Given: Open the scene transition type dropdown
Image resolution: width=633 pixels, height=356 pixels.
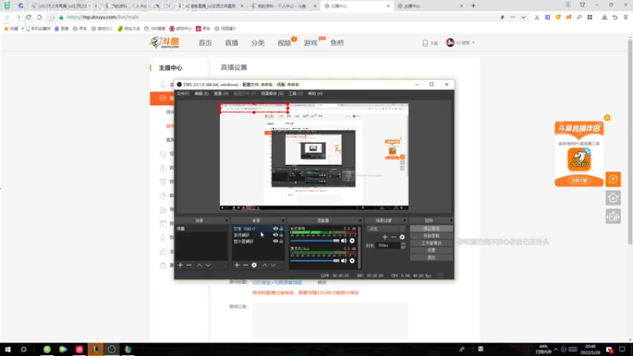Looking at the screenshot, I should tap(386, 229).
